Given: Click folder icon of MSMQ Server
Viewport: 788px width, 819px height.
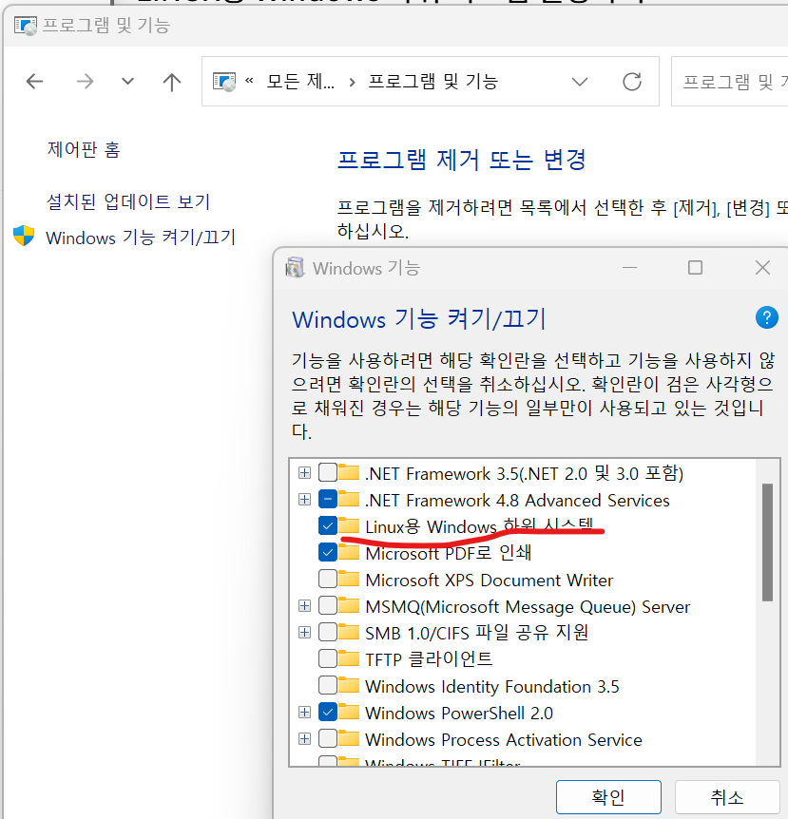Looking at the screenshot, I should [349, 605].
